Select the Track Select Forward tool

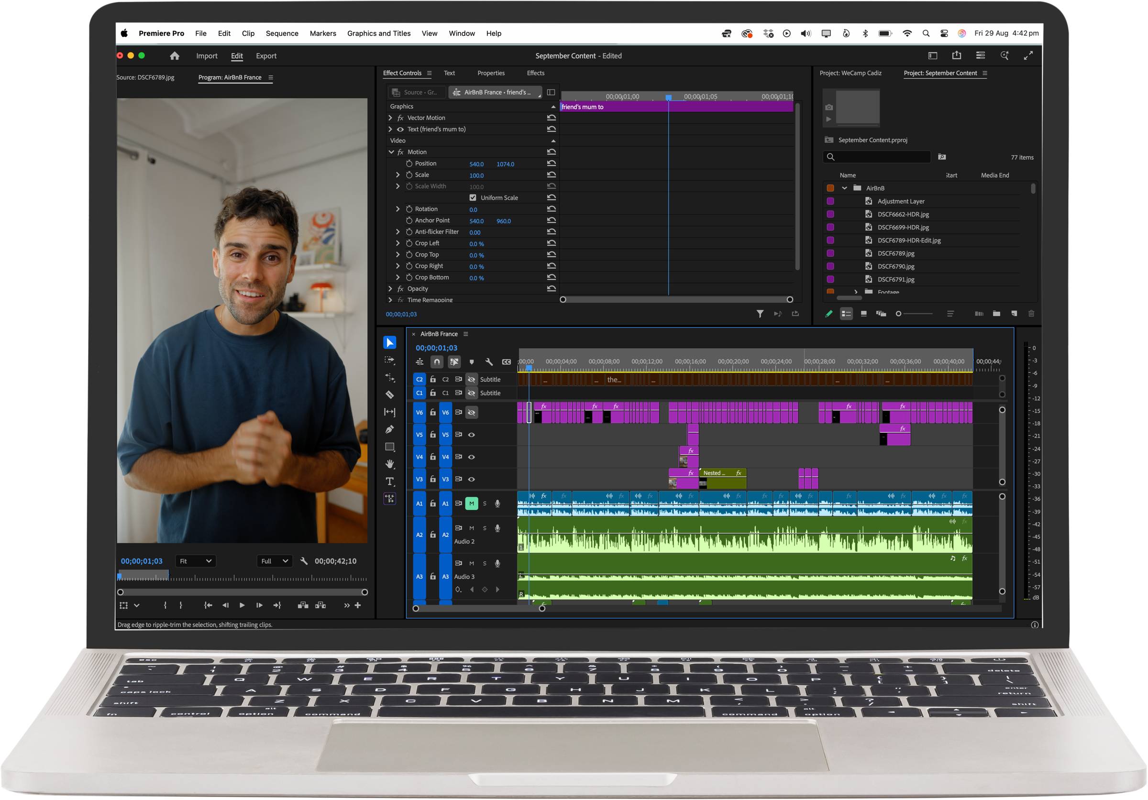tap(389, 360)
